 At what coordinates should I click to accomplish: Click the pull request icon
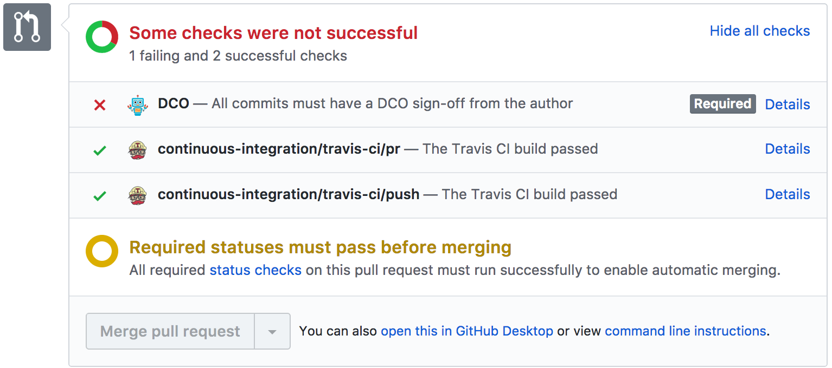(27, 27)
